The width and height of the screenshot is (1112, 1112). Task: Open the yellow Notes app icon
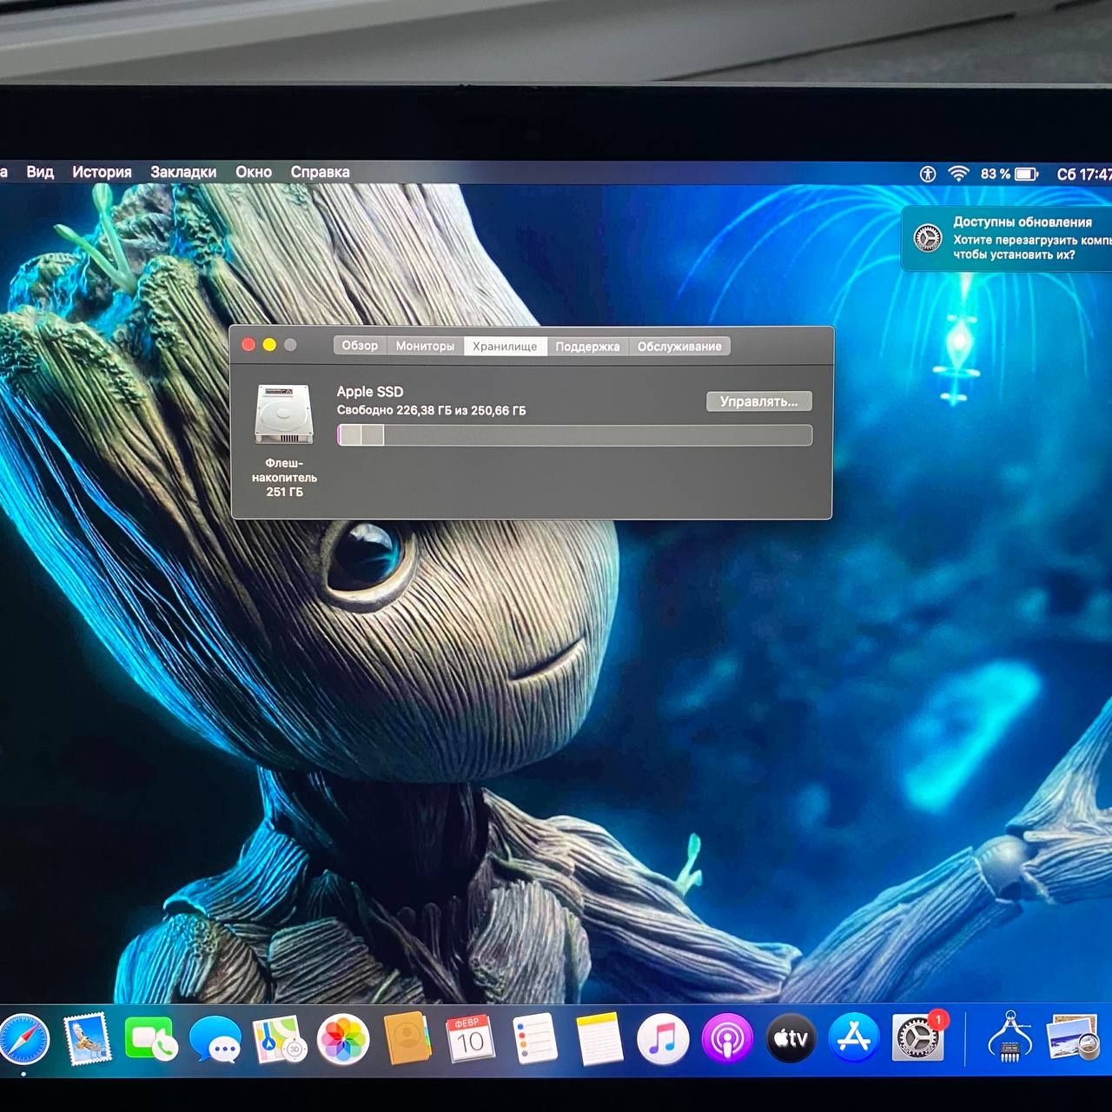pos(599,1039)
